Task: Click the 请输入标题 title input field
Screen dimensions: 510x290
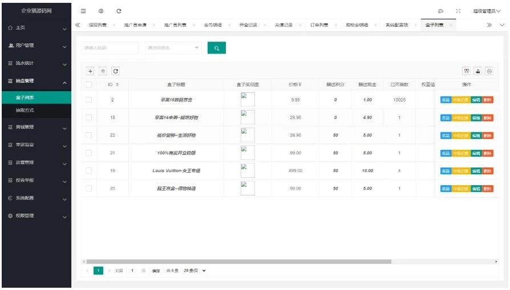Action: 110,48
